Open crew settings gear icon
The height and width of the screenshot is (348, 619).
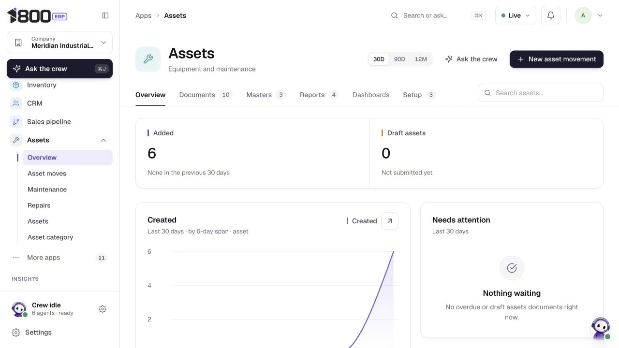coord(103,309)
